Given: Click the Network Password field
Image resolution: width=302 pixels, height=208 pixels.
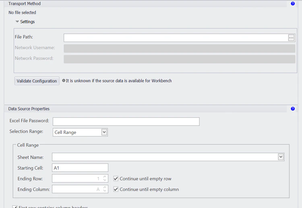Looking at the screenshot, I should point(179,59).
